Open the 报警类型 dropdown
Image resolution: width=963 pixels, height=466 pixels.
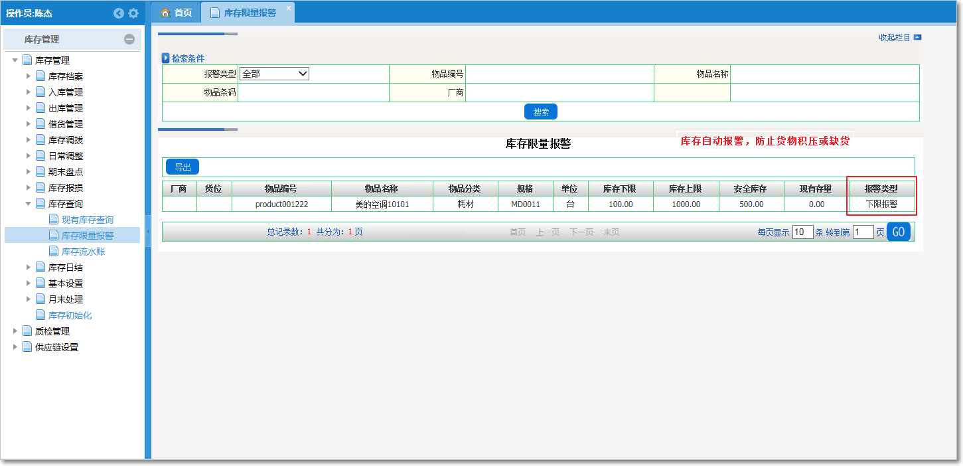(274, 74)
